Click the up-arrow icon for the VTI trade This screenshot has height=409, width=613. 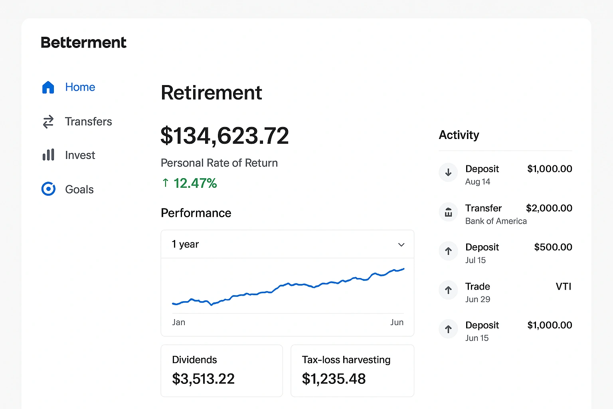(x=448, y=290)
